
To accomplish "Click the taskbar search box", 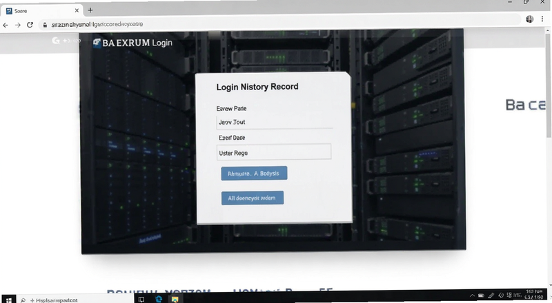I will click(75, 300).
